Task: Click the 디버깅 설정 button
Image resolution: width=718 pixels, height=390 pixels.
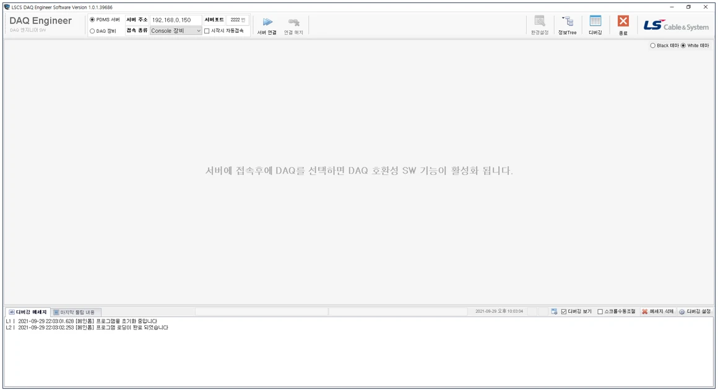Action: 694,312
